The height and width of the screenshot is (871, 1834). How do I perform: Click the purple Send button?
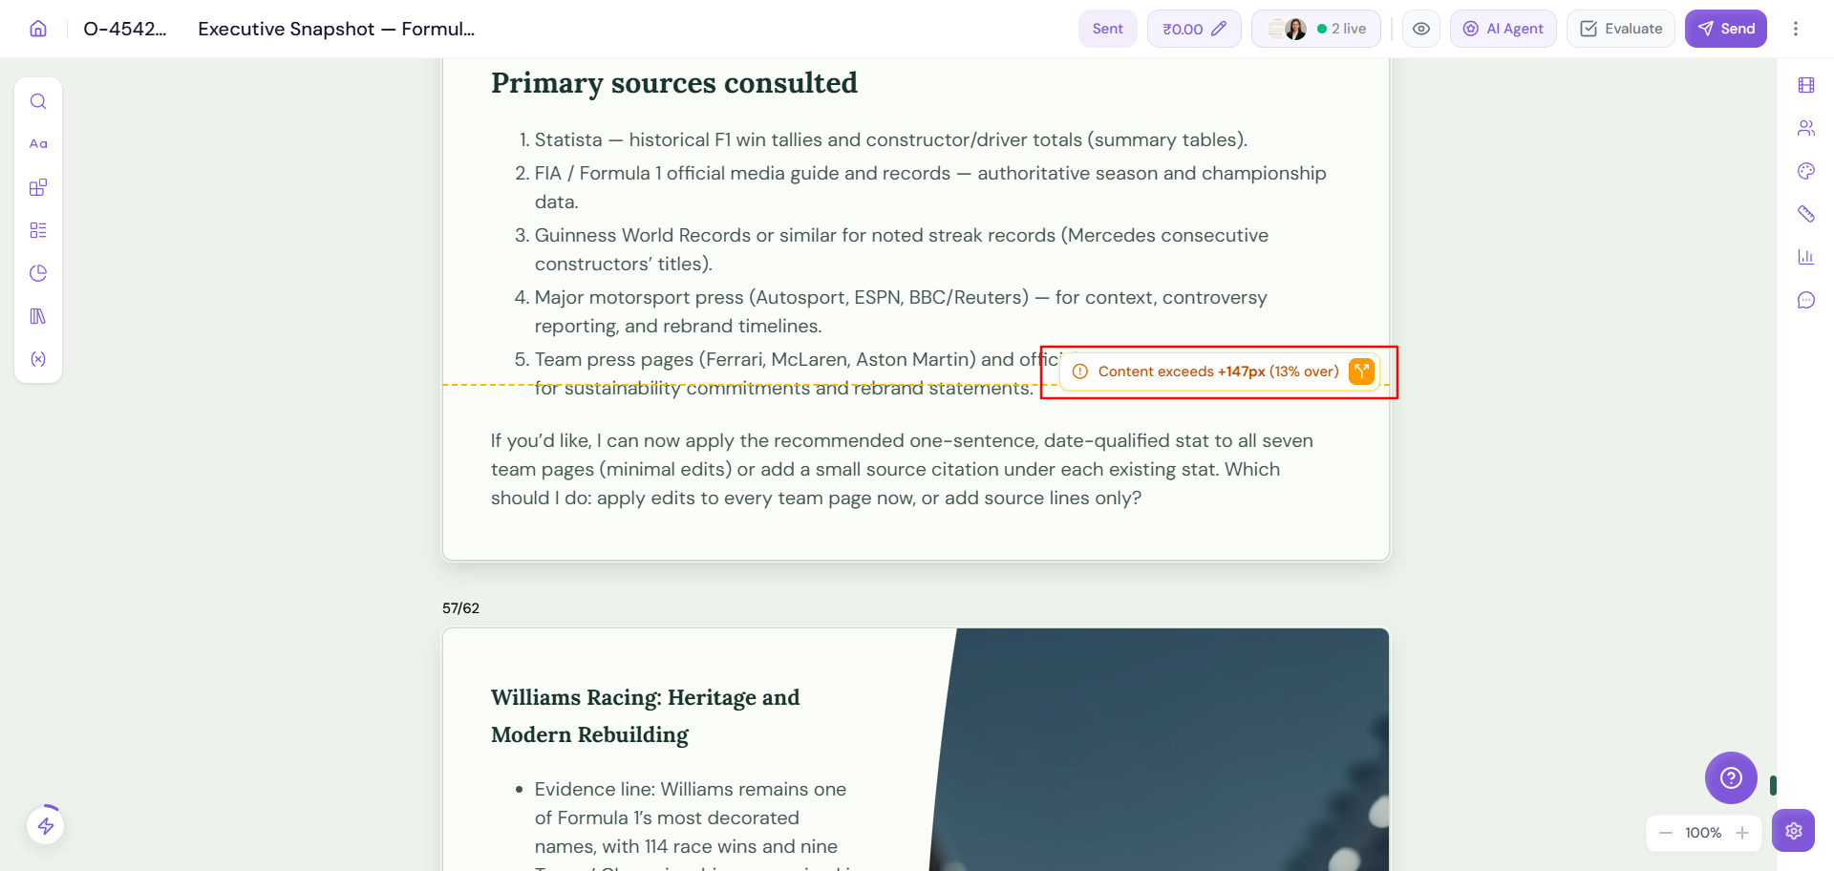1726,29
